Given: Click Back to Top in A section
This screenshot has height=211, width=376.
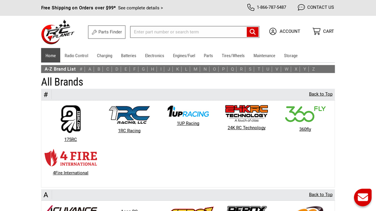Looking at the screenshot, I should point(321,195).
